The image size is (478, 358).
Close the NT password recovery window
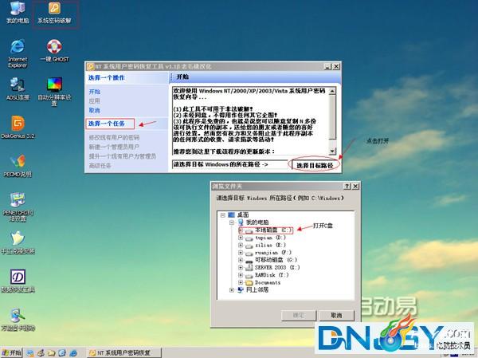336,66
